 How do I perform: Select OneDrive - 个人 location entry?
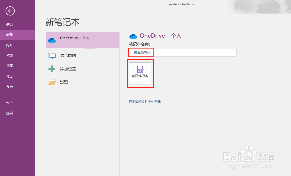pyautogui.click(x=83, y=40)
